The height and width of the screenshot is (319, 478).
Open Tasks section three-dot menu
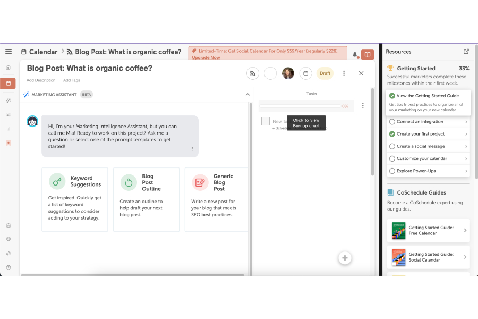[363, 106]
